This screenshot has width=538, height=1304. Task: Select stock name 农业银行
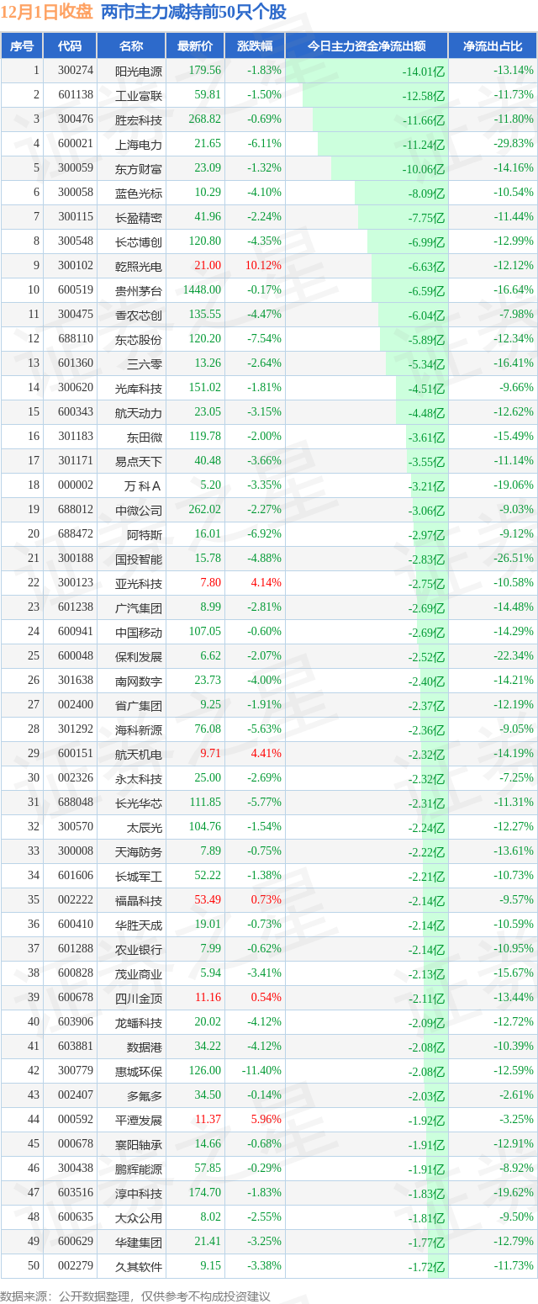point(139,949)
